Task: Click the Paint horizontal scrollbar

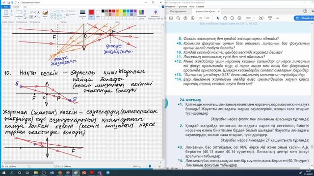Action: (28, 163)
